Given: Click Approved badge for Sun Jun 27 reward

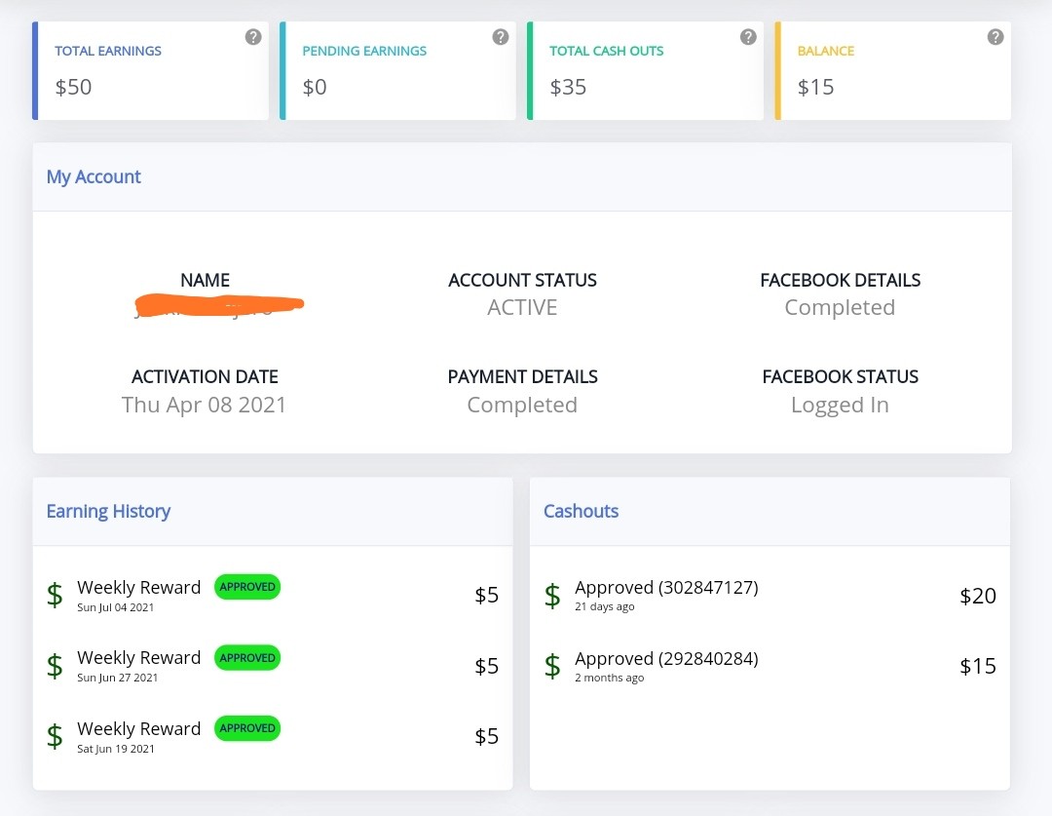Looking at the screenshot, I should tap(247, 658).
